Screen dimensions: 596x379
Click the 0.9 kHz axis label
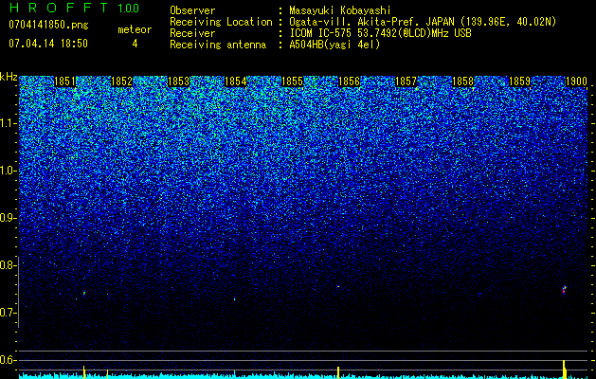click(x=7, y=218)
